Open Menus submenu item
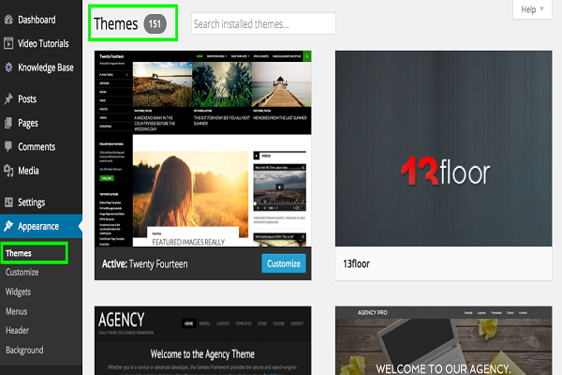Screen dimensions: 562x375 16,311
